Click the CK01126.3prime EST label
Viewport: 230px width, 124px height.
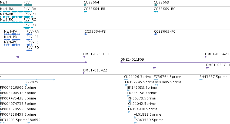[x=138, y=77]
